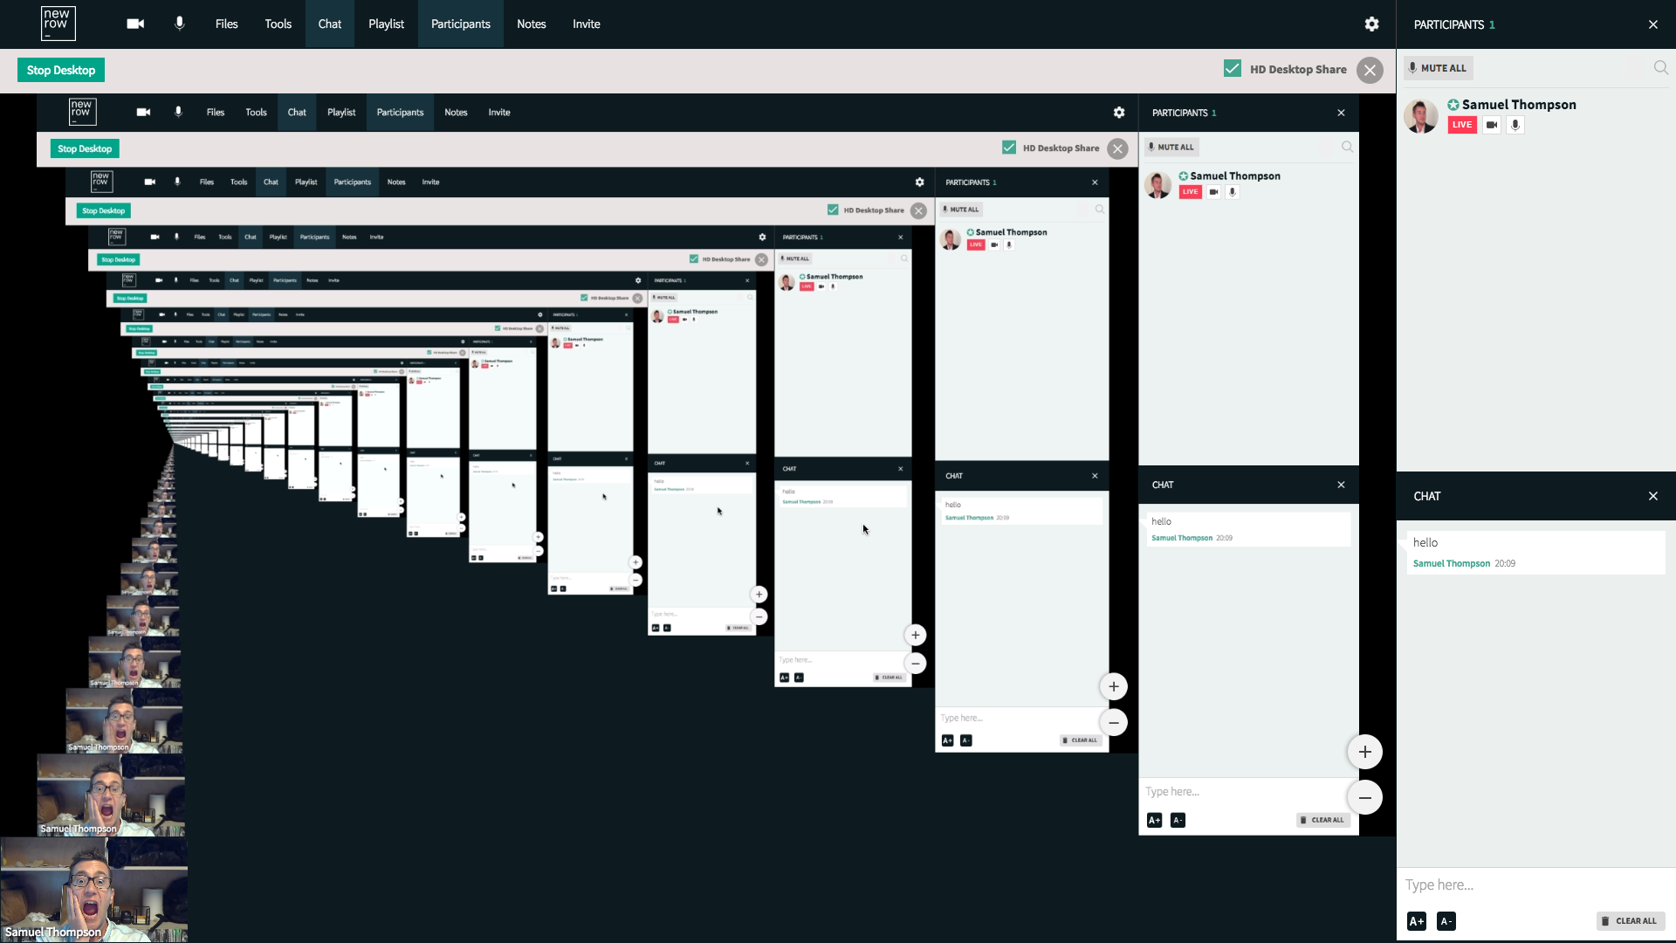
Task: Toggle Samuel Thompson's camera icon
Action: 1492,125
